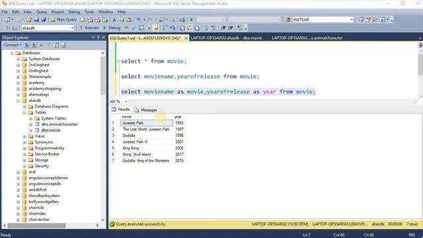Click the Refresh icon in Object Explorer toolbar
This screenshot has width=423, height=238.
(x=56, y=45)
